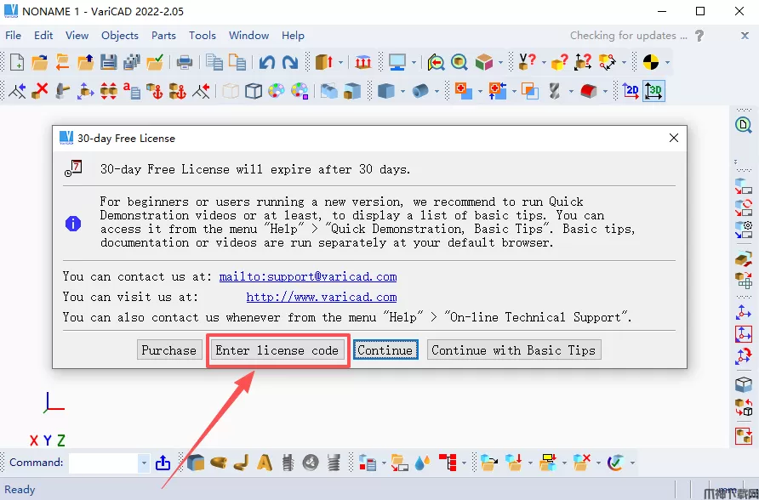Click the 3D text letter A icon
Screen dimensions: 759x500
tap(265, 463)
